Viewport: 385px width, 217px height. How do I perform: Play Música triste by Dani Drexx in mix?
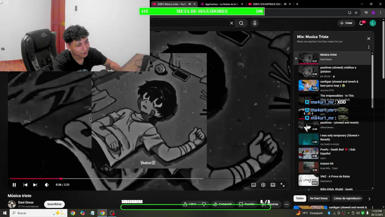333,58
